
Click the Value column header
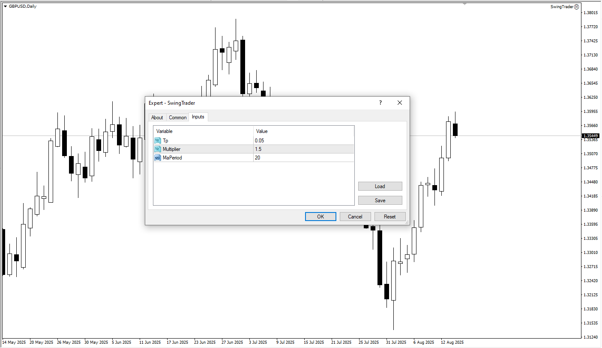[304, 131]
